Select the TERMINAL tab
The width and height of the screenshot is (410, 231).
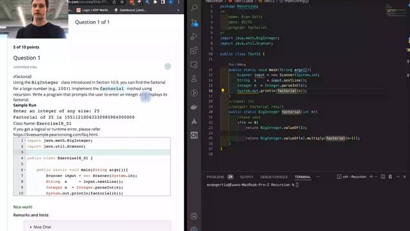302,177
